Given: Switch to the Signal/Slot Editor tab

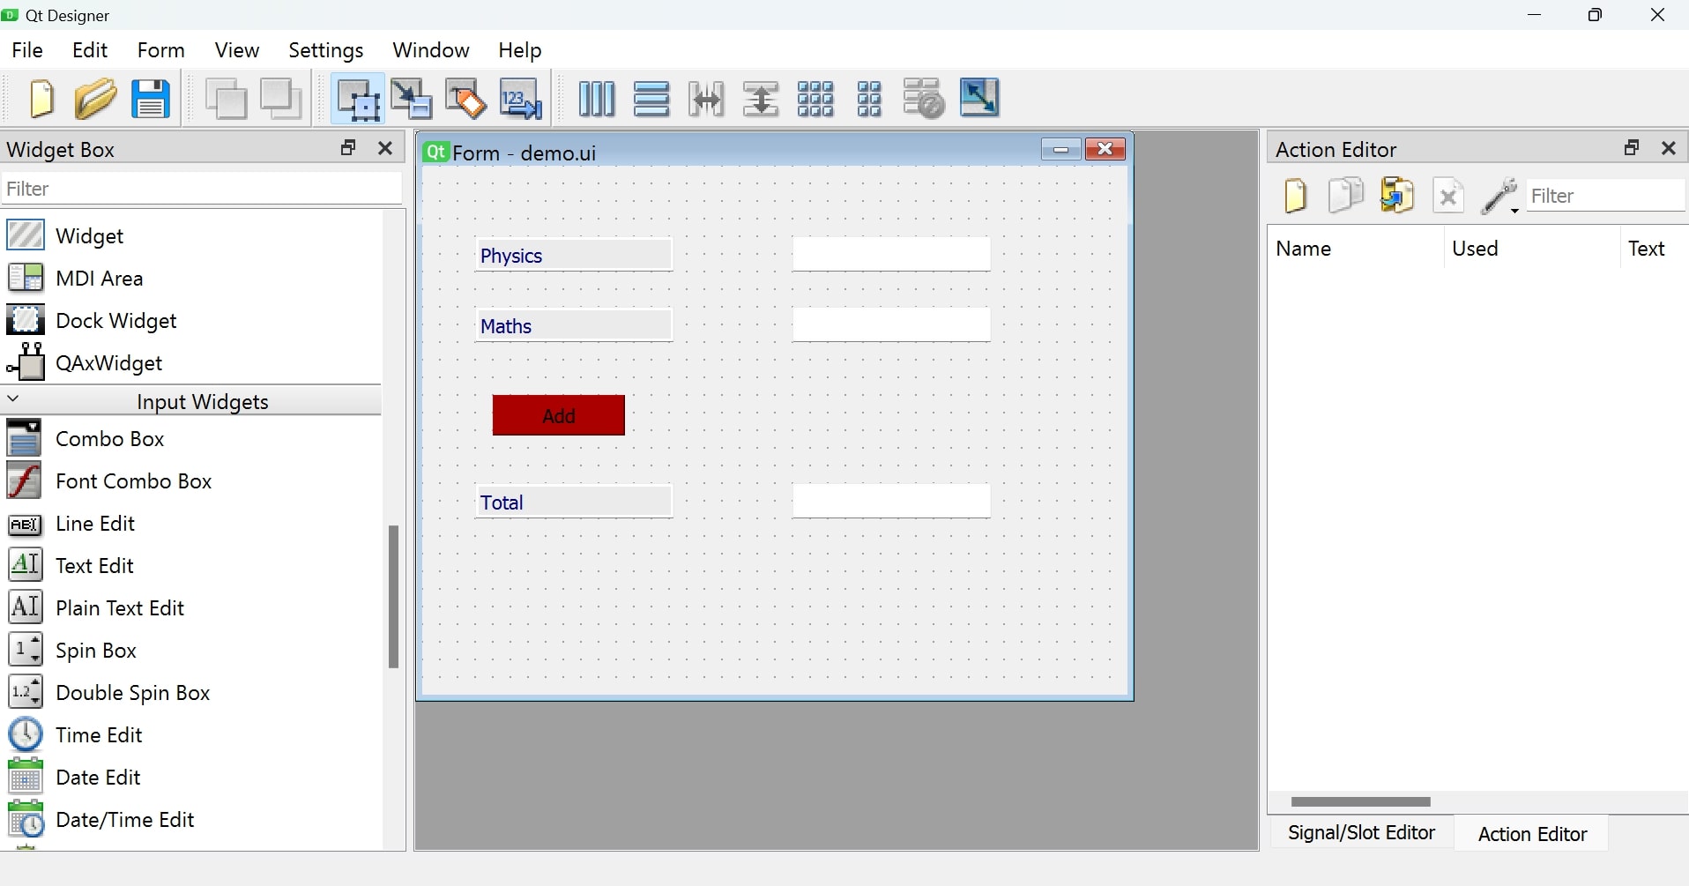Looking at the screenshot, I should (x=1360, y=832).
